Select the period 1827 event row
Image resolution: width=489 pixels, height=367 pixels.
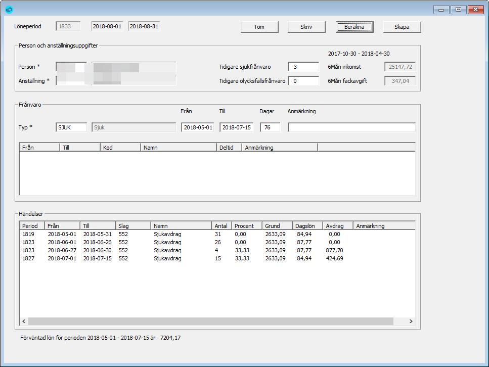click(x=217, y=258)
